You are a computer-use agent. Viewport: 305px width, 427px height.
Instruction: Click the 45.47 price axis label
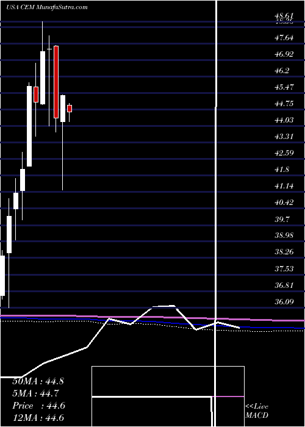pos(284,87)
